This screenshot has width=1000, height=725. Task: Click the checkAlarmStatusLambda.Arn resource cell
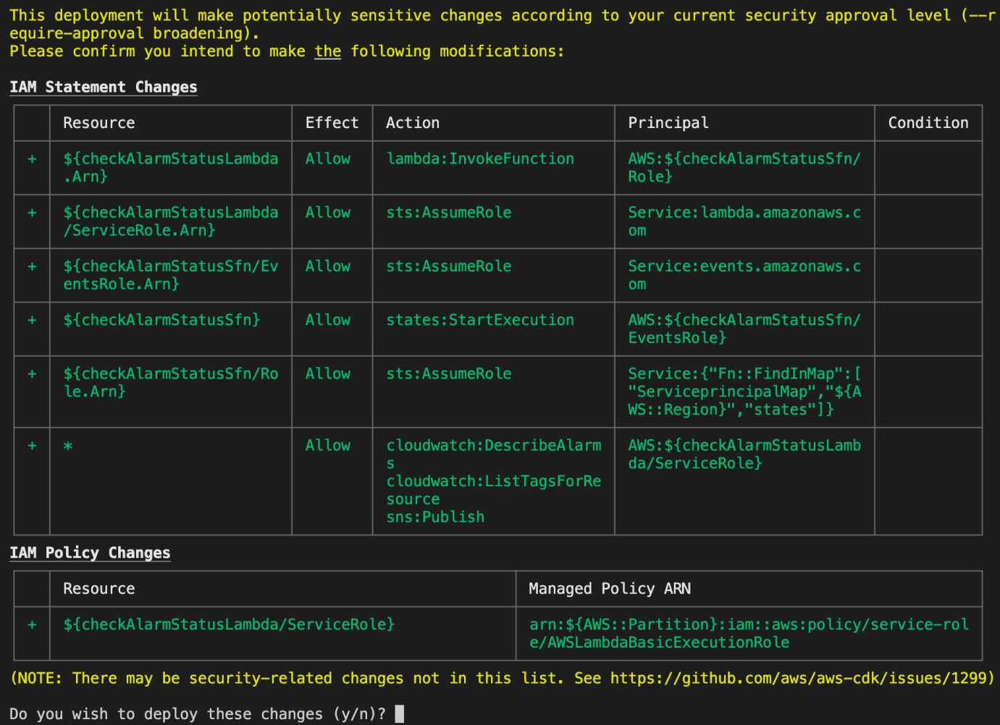(170, 167)
